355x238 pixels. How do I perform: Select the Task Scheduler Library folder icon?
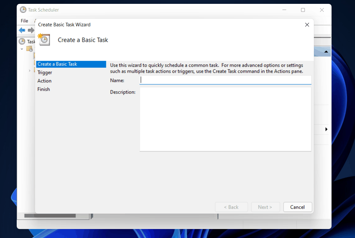(29, 48)
